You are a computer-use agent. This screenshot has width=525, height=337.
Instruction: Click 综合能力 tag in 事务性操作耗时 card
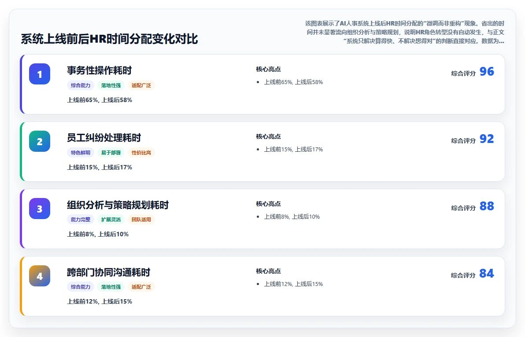pos(80,85)
